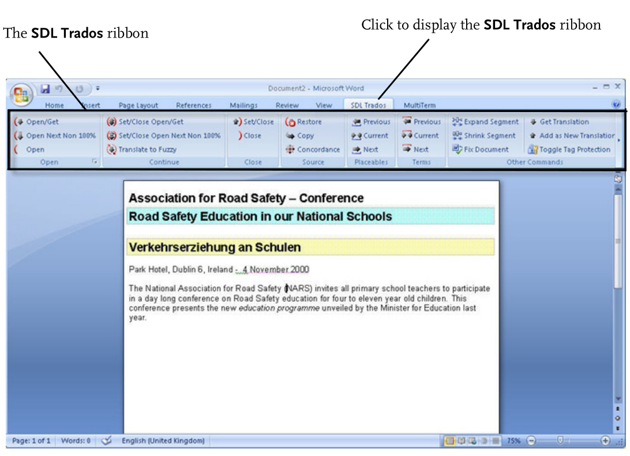Click the Road Safety Education source segment
The width and height of the screenshot is (630, 456).
click(x=310, y=216)
